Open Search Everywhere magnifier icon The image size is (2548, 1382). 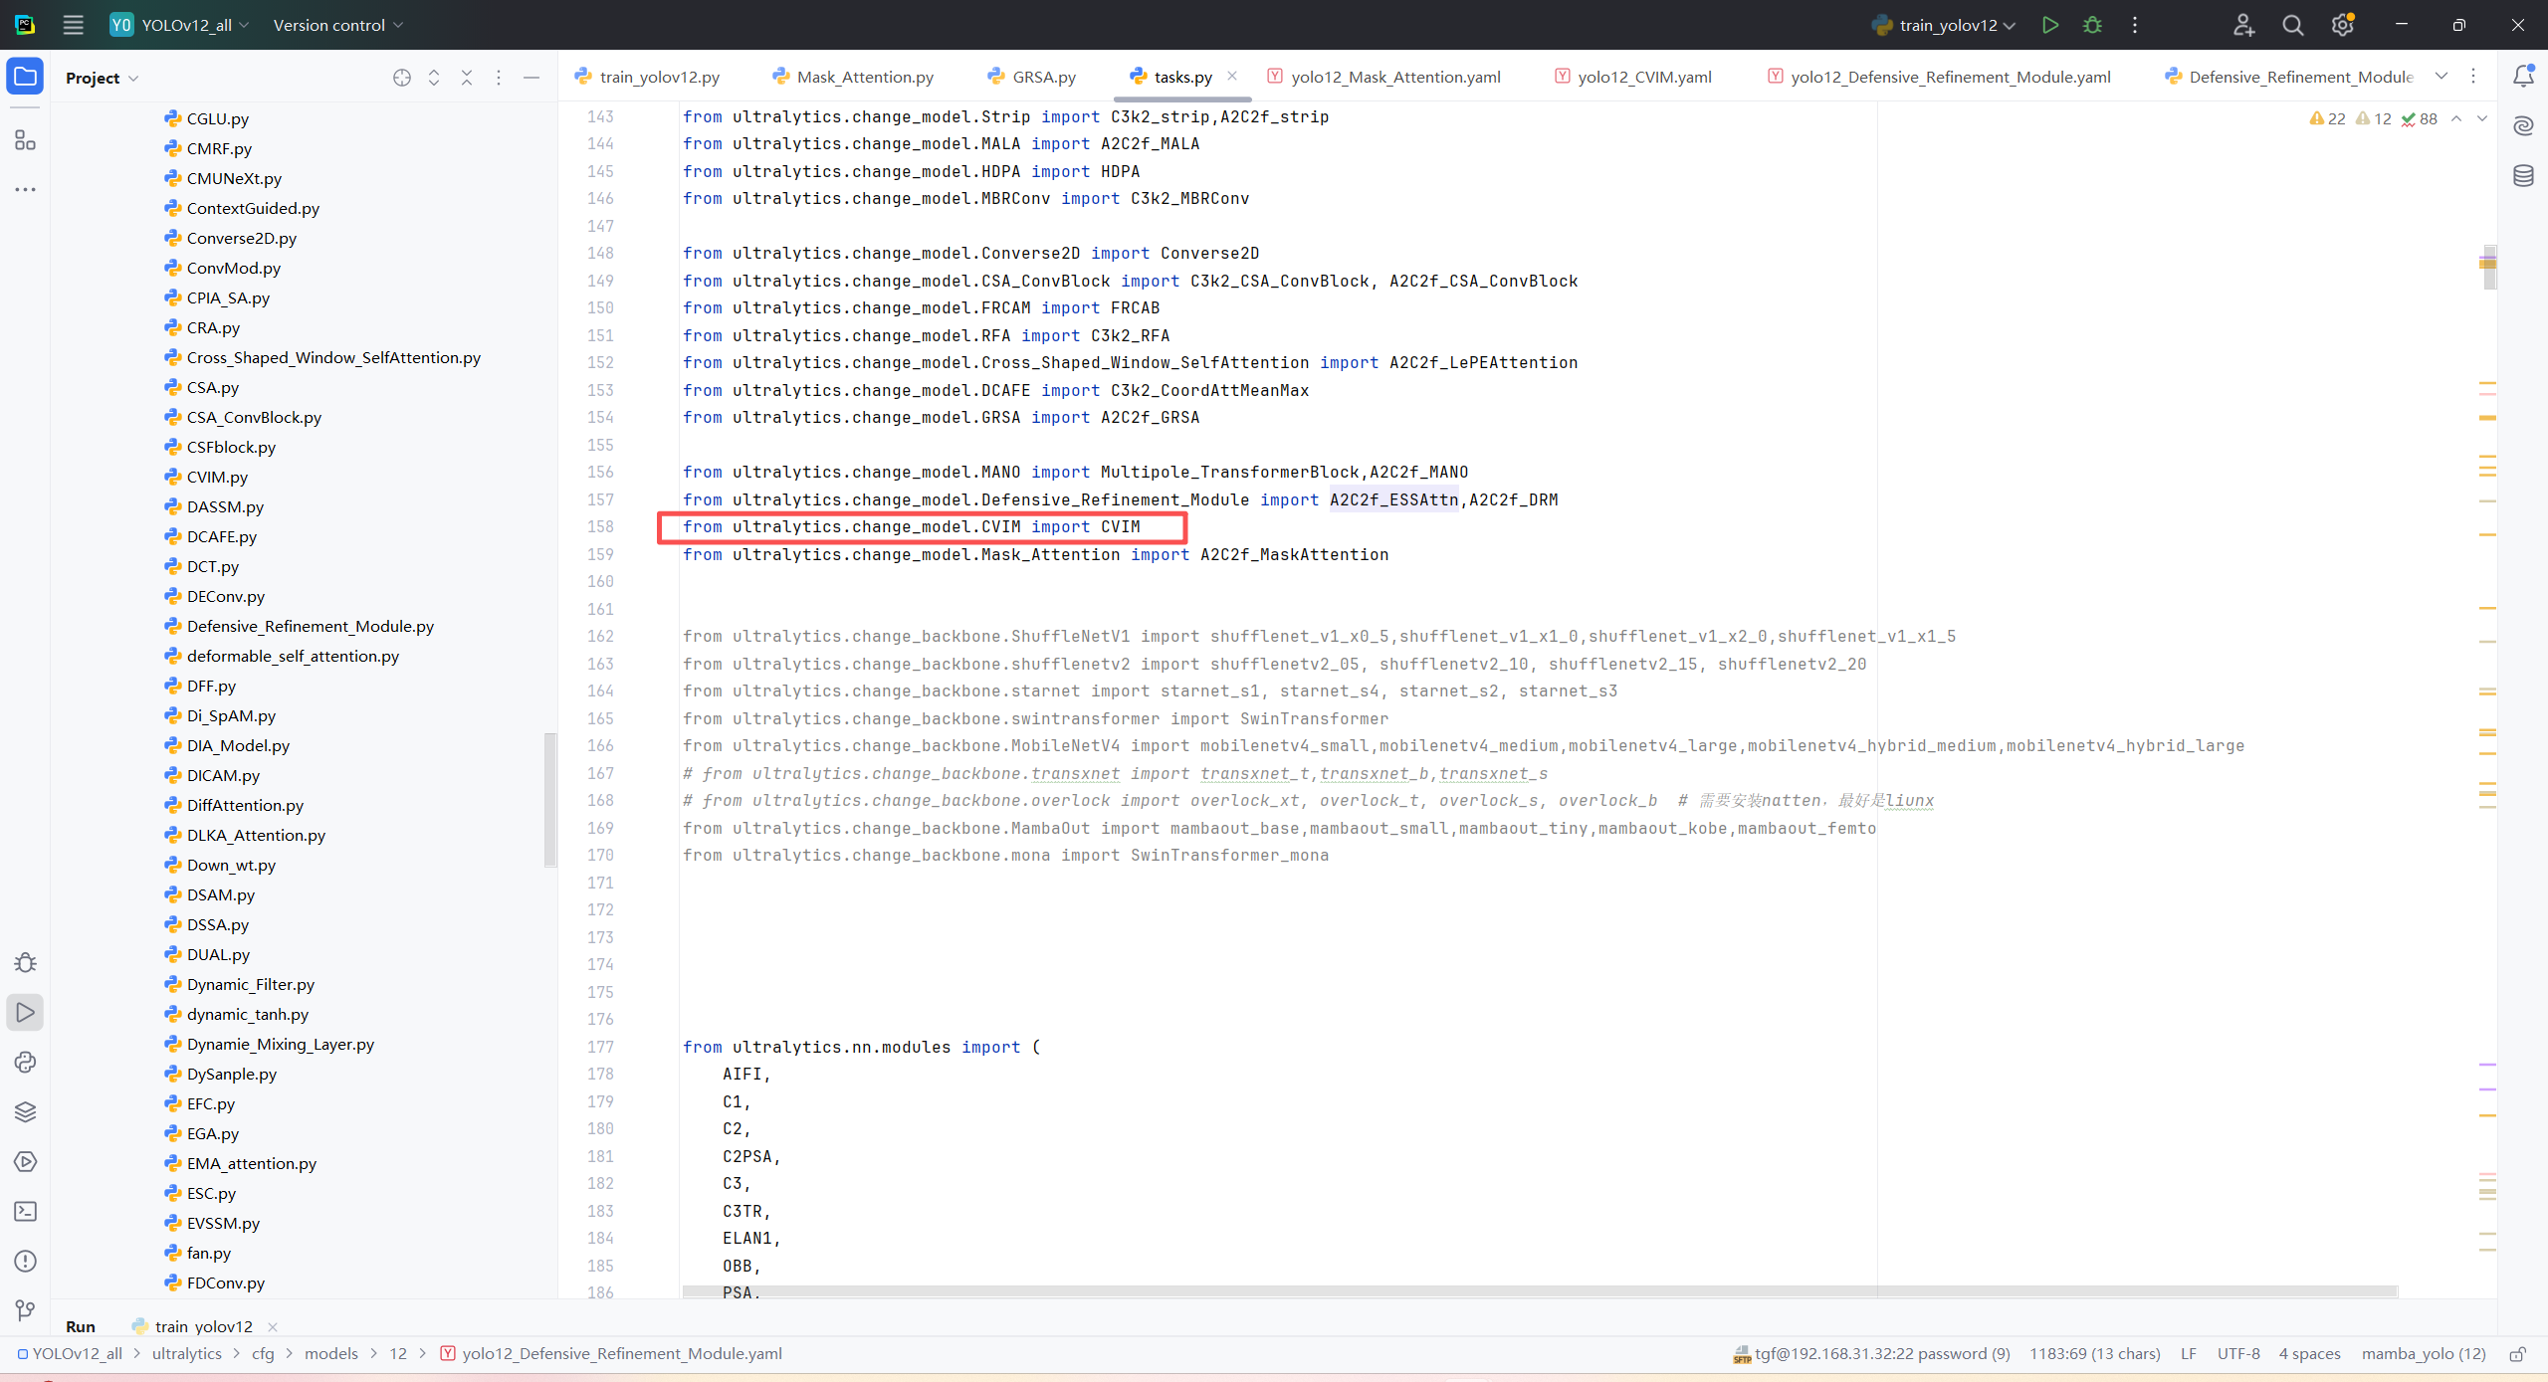click(x=2292, y=25)
